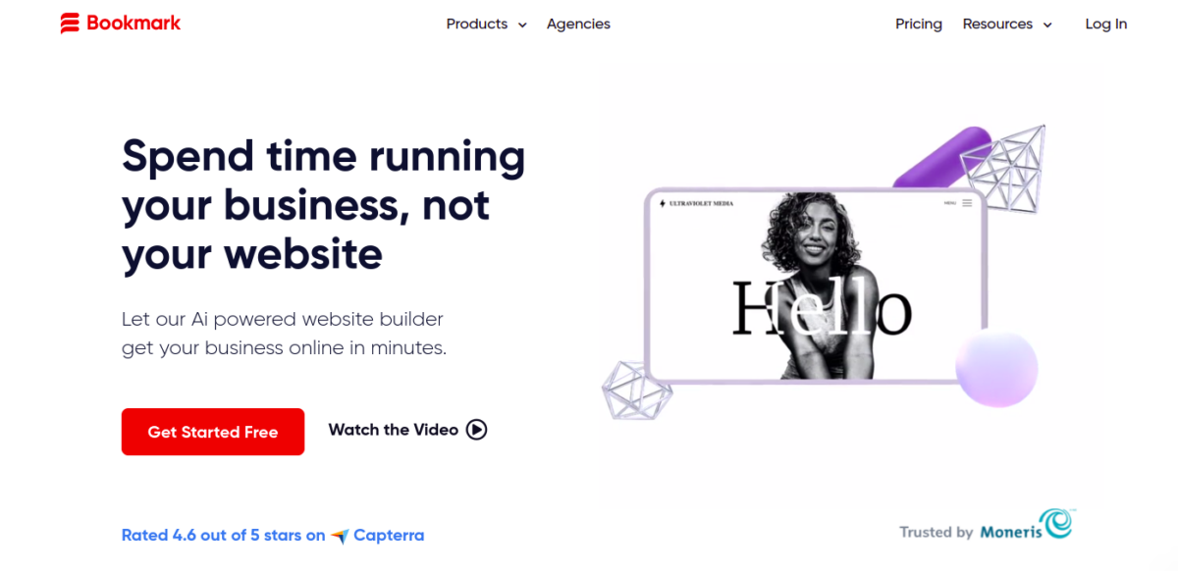
Task: Click the Watch the Video link
Action: [407, 429]
